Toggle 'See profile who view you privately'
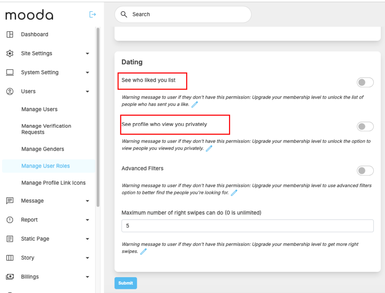385x293 pixels. tap(365, 127)
